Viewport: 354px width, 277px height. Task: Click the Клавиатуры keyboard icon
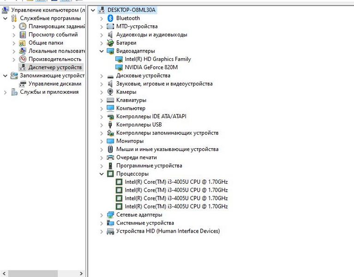pyautogui.click(x=110, y=100)
